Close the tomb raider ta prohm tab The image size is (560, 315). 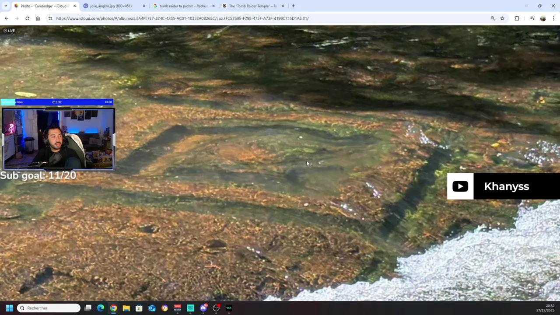[213, 6]
